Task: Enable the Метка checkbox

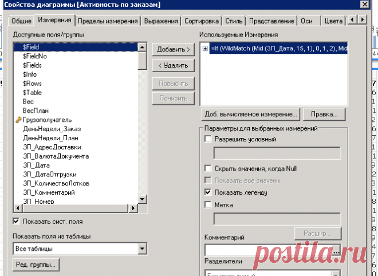Action: click(x=208, y=204)
